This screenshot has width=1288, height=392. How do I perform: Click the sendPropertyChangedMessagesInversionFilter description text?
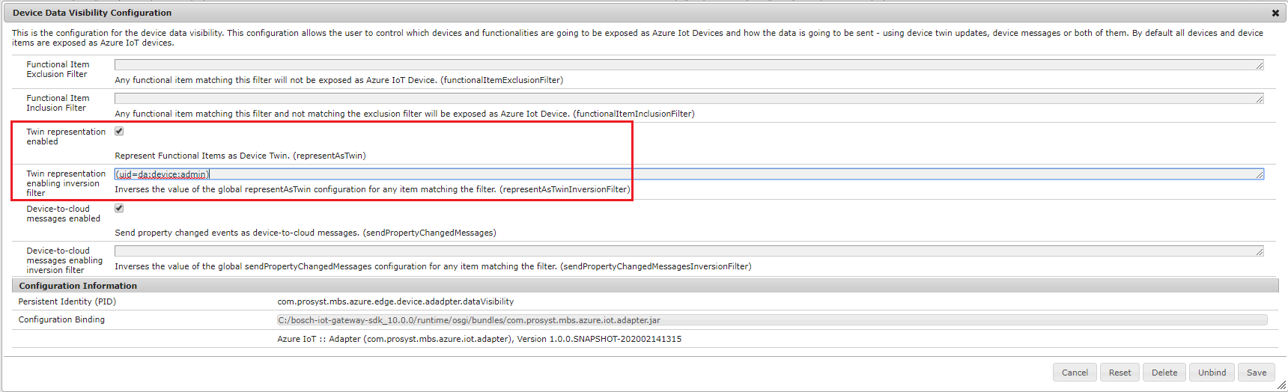[433, 266]
